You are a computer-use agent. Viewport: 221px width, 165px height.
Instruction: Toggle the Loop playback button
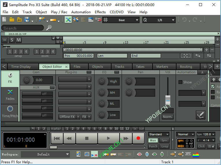[165, 146]
